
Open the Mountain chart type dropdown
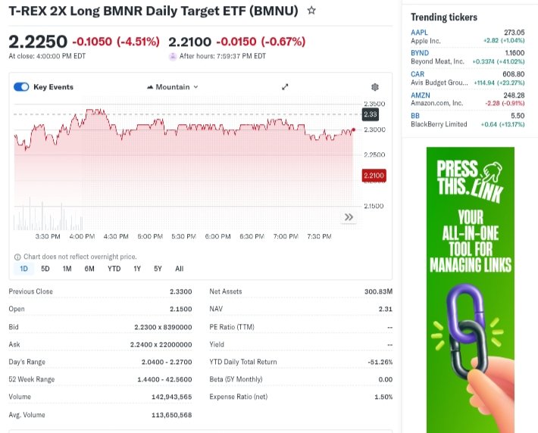click(x=173, y=87)
